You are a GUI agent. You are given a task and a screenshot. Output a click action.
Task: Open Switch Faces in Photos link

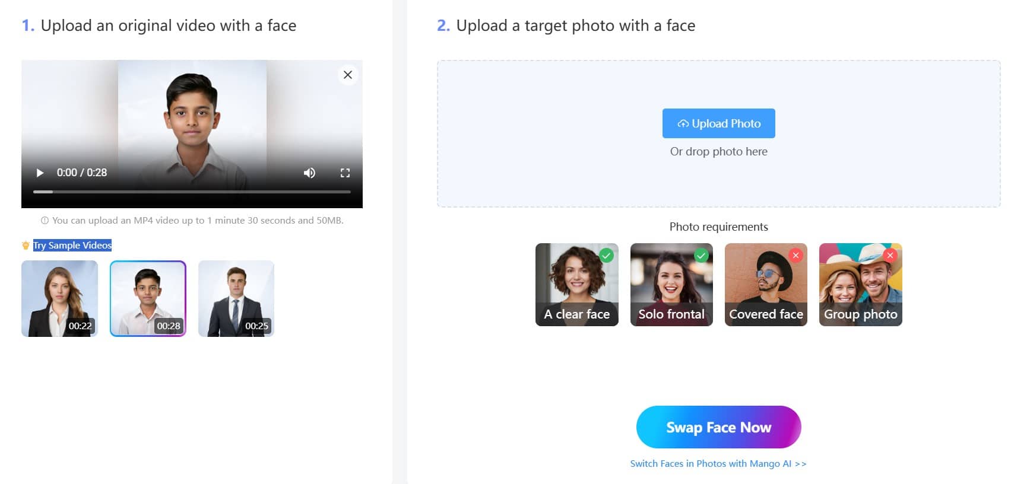[718, 463]
